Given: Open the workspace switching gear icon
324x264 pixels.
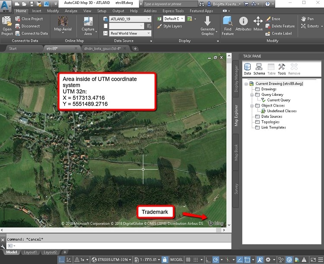Looking at the screenshot, I should pyautogui.click(x=268, y=259).
